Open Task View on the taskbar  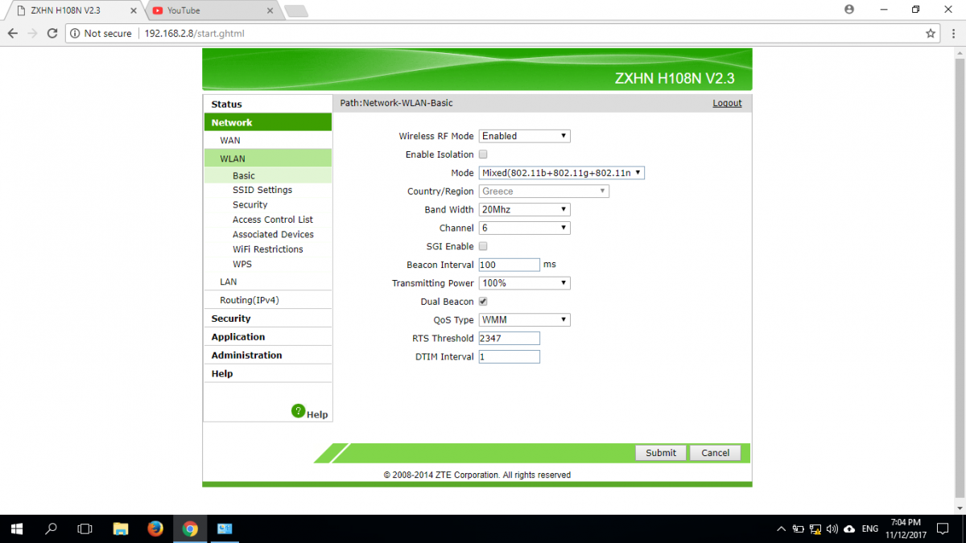coord(85,529)
